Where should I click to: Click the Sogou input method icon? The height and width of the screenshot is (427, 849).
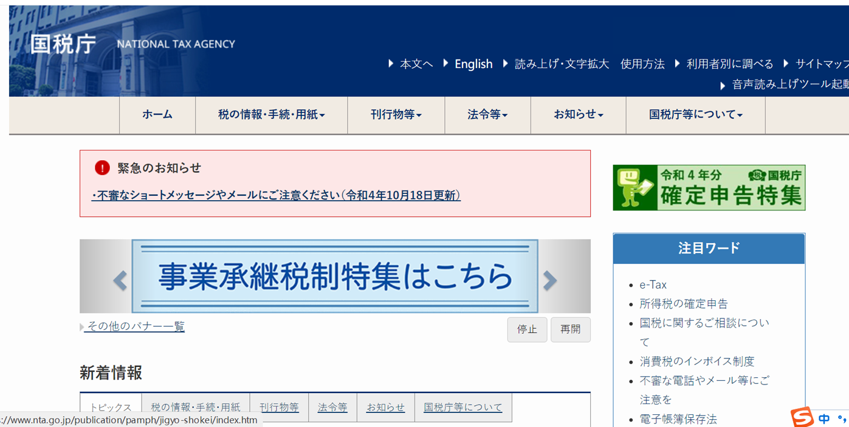(x=802, y=417)
